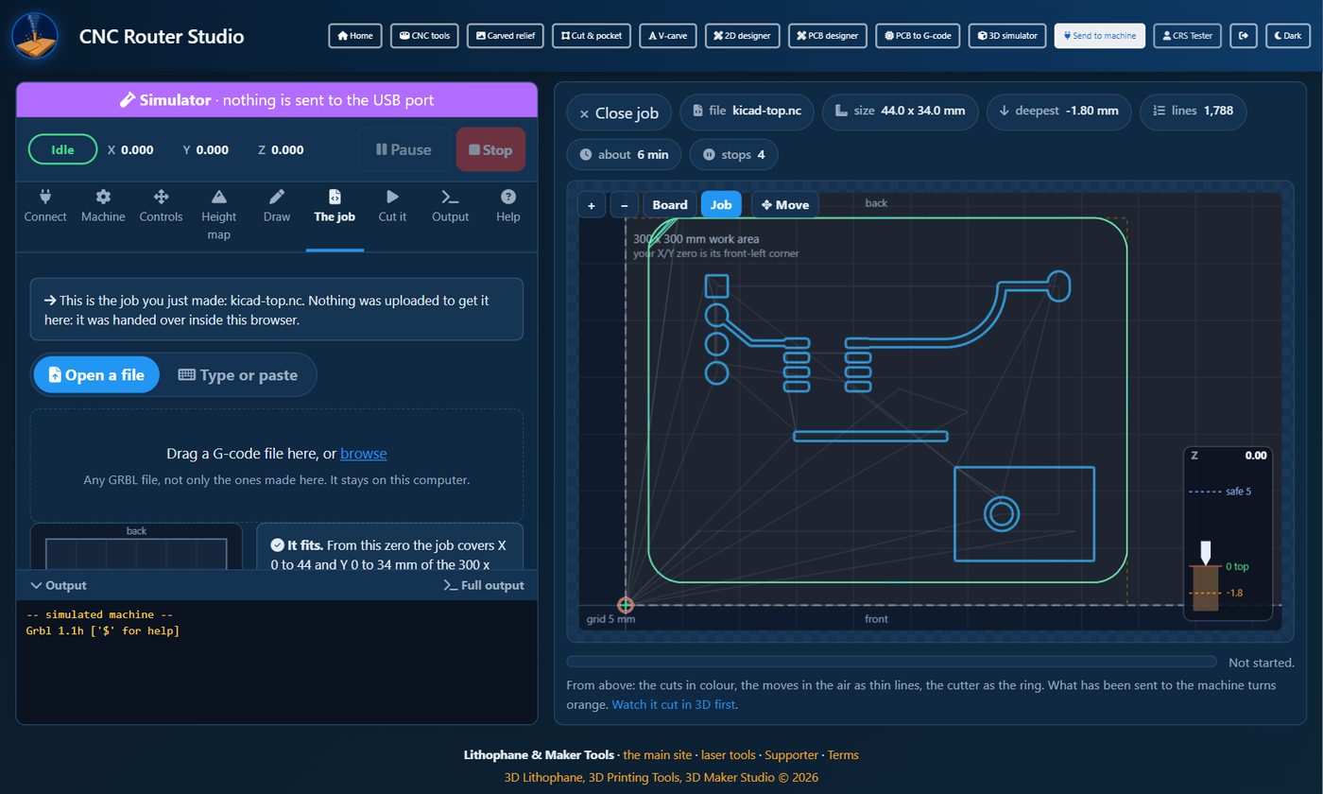This screenshot has height=794, width=1323.
Task: Open the Cut it play tab
Action: coord(392,206)
